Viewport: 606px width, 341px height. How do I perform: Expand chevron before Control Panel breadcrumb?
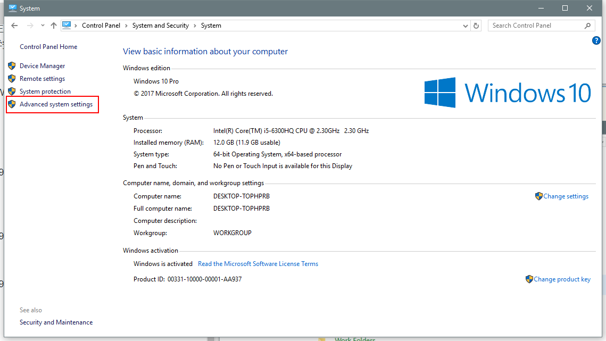pyautogui.click(x=76, y=26)
